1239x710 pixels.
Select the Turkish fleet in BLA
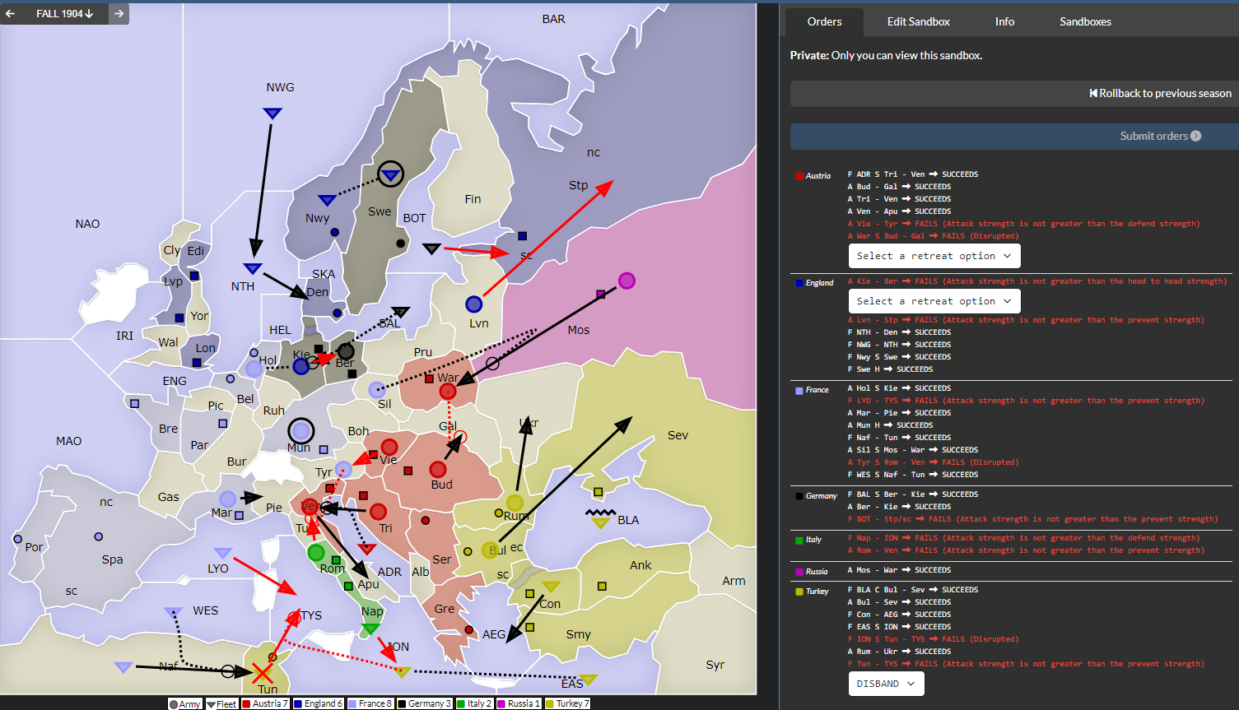pos(601,522)
